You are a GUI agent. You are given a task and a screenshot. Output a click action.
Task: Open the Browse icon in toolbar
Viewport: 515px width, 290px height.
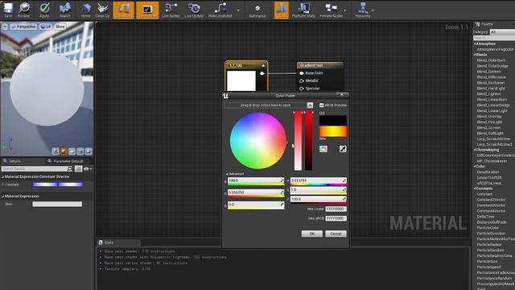coord(23,10)
